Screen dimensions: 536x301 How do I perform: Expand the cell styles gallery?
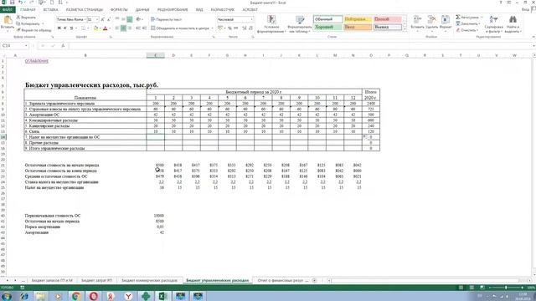tap(405, 29)
